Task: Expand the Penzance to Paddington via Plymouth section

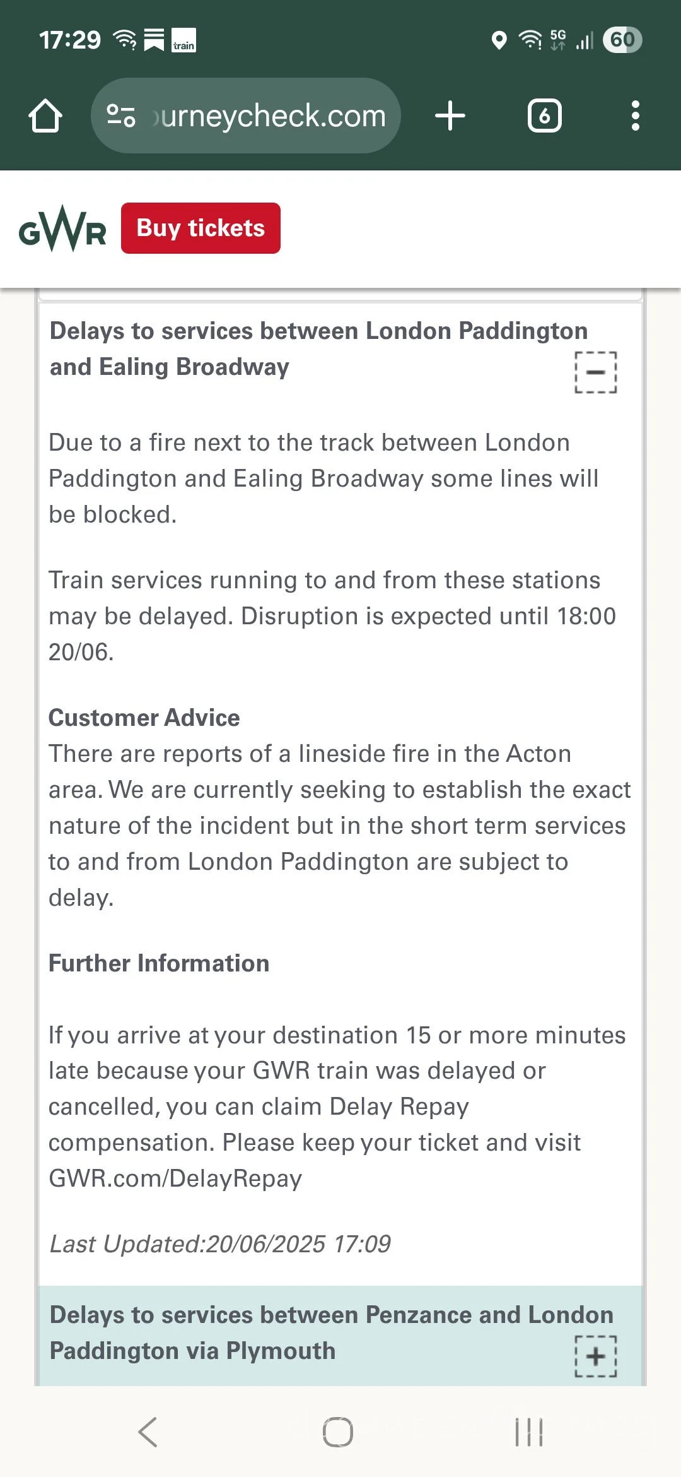Action: (596, 1356)
